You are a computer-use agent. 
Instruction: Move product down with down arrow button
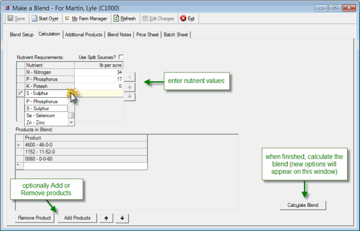click(x=123, y=218)
